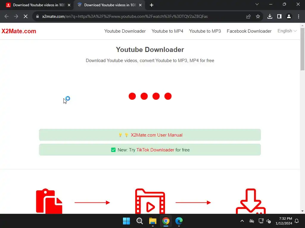Open Chrome profile menu
305x228 pixels.
pyautogui.click(x=289, y=17)
